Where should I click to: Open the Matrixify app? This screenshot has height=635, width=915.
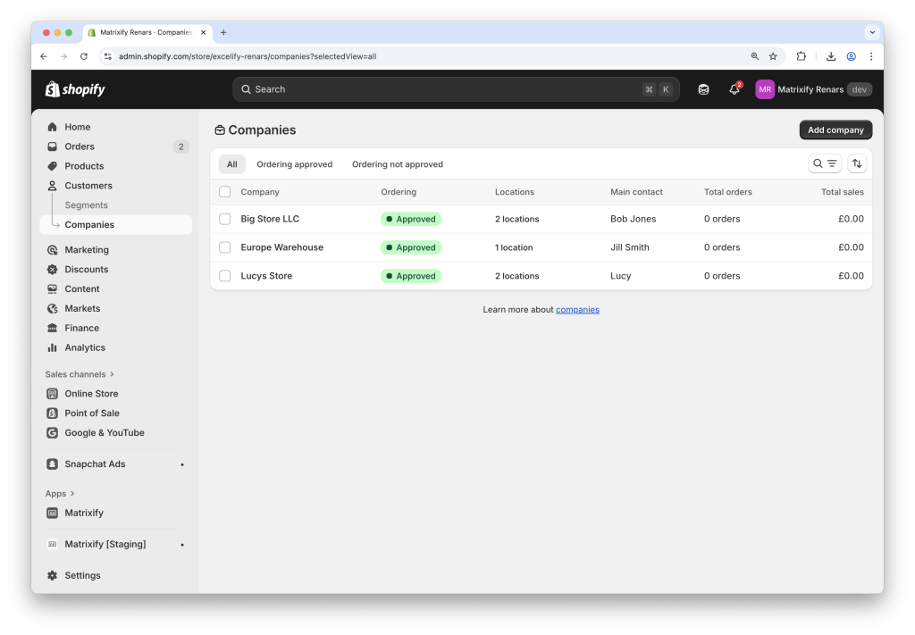(x=83, y=513)
